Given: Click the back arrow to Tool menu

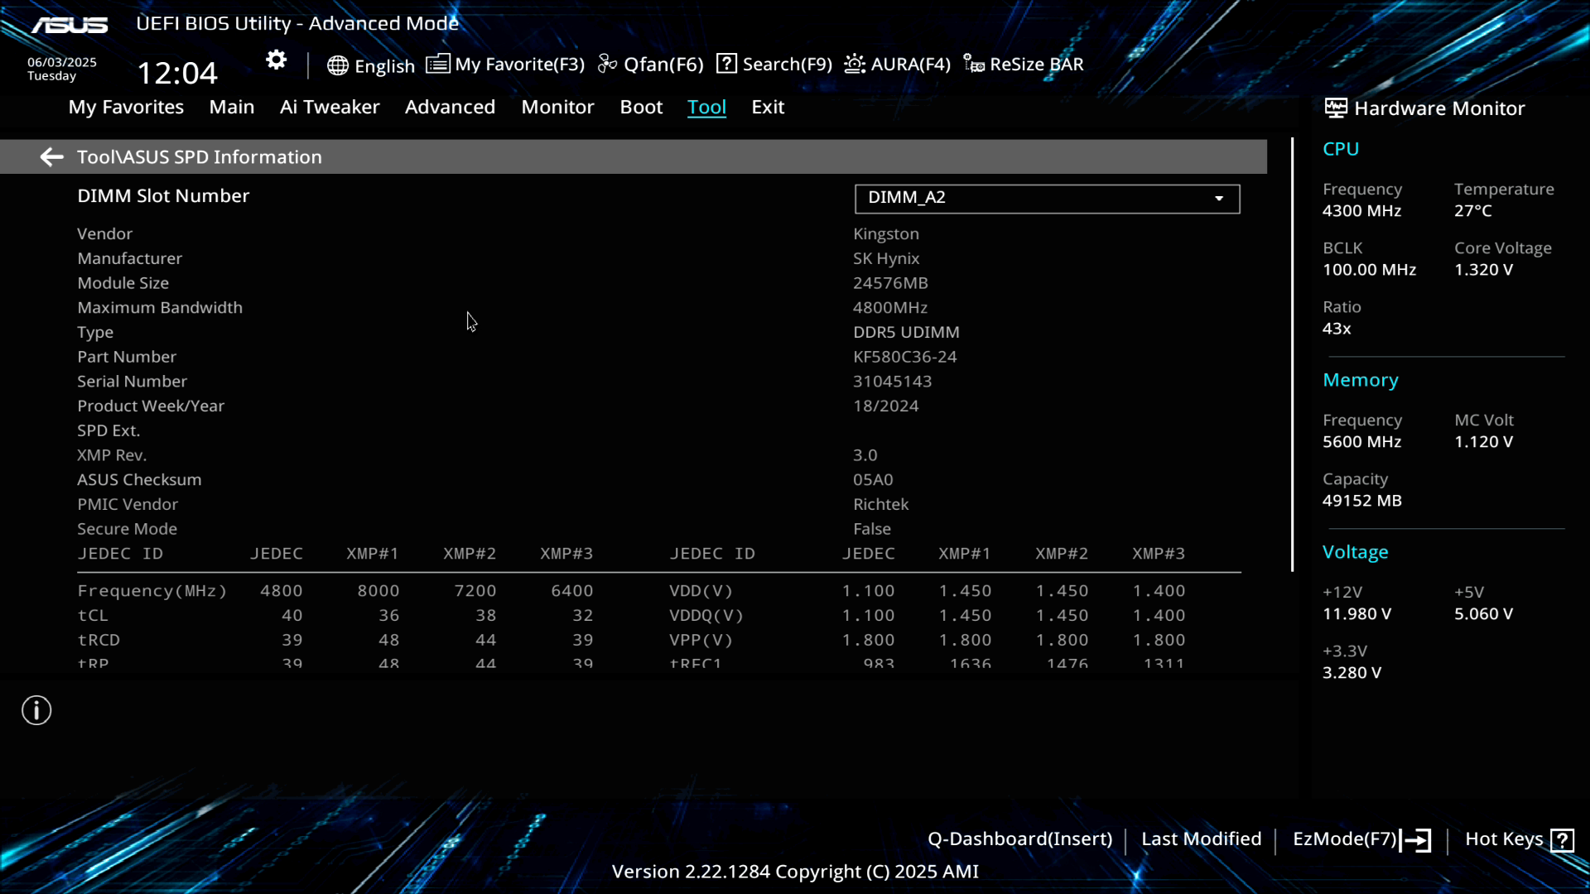Looking at the screenshot, I should pos(51,157).
